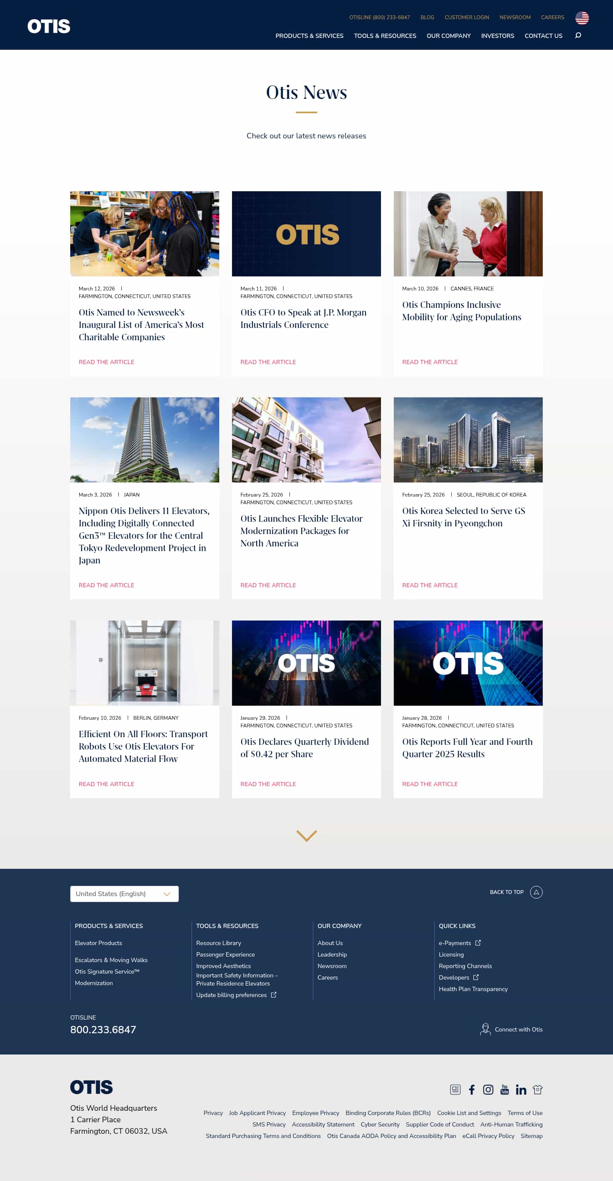Read the article about Transport Robots
Image resolution: width=613 pixels, height=1181 pixels.
(x=106, y=784)
